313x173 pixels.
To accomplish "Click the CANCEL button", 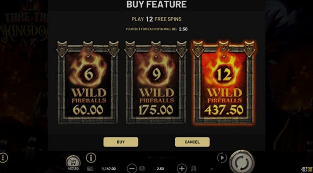I will 192,142.
